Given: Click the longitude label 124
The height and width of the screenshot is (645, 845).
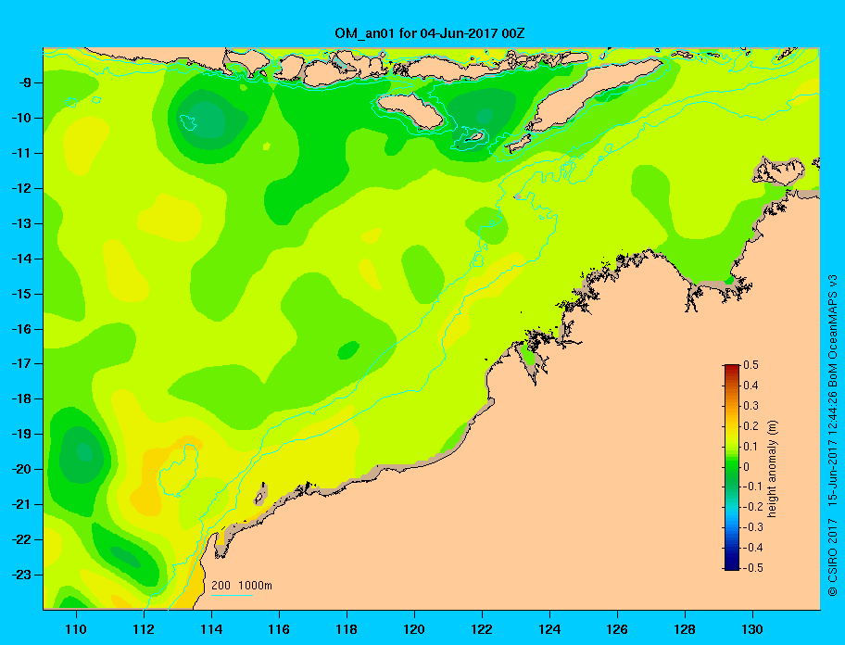Looking at the screenshot, I should (549, 629).
